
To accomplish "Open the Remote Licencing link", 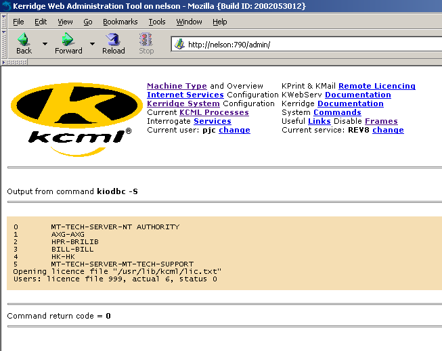I will (x=377, y=86).
